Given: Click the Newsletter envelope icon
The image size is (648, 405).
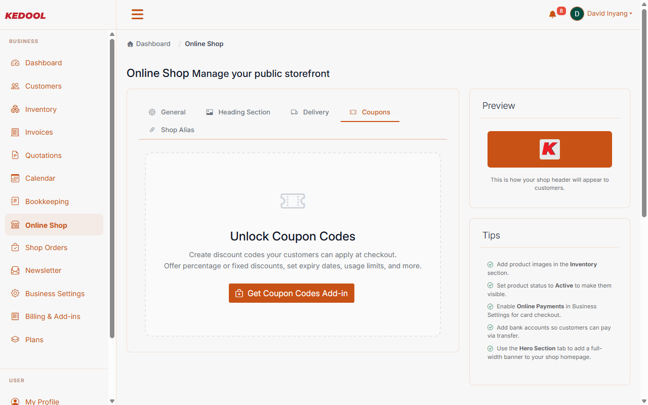Looking at the screenshot, I should coord(15,270).
